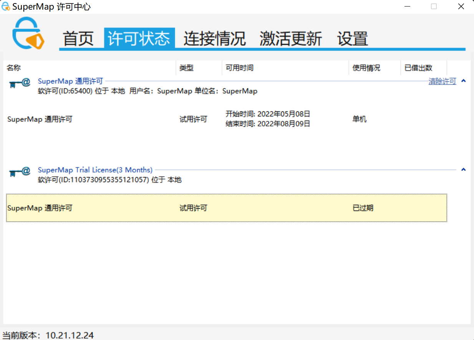Select the SuperMap Trial License(3 Months) title
The image size is (474, 340).
pos(95,170)
